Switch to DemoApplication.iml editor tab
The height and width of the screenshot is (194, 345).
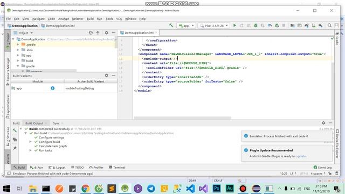(x=139, y=33)
